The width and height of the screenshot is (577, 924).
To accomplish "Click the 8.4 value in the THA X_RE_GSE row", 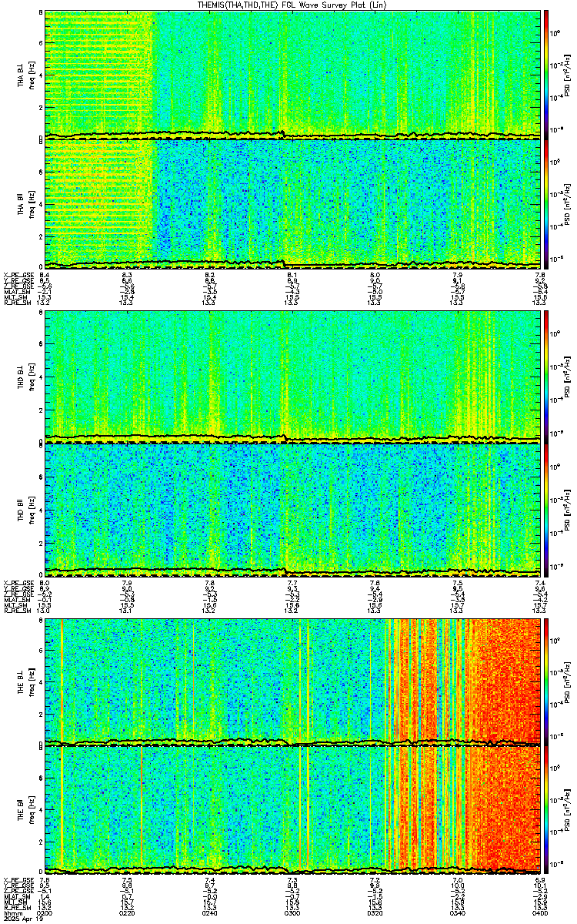I will click(45, 275).
